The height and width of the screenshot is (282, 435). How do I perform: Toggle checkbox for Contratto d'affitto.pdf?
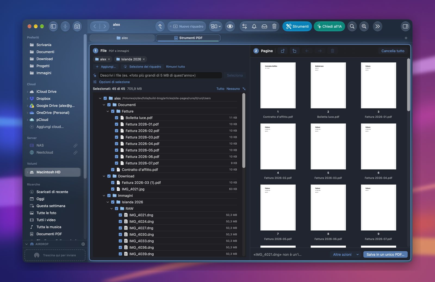pos(113,170)
